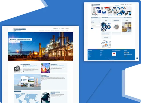Click the KLINGER NEWS magazine image

27,82
